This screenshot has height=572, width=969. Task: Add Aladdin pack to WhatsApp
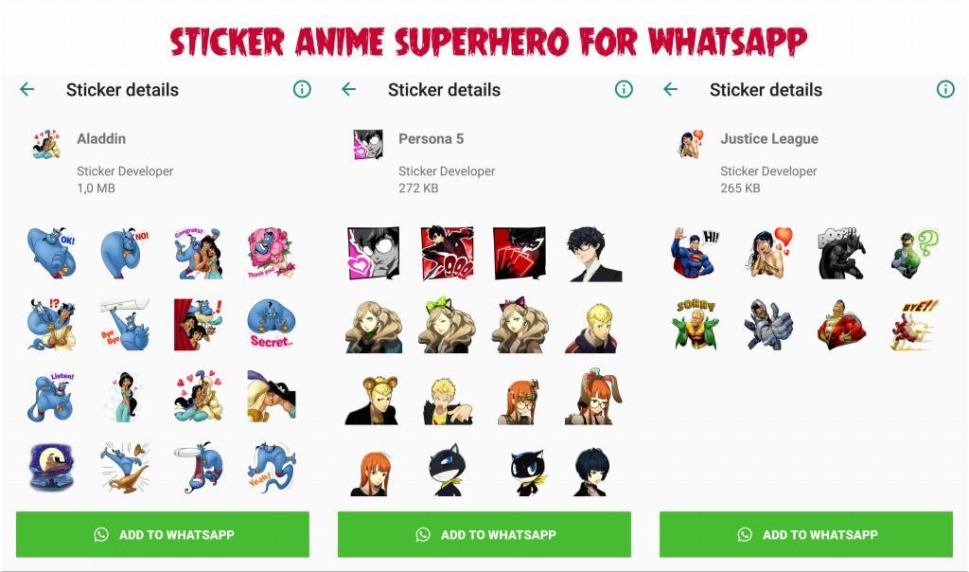163,534
